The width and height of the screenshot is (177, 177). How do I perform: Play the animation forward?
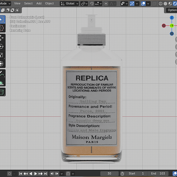pyautogui.click(x=35, y=174)
